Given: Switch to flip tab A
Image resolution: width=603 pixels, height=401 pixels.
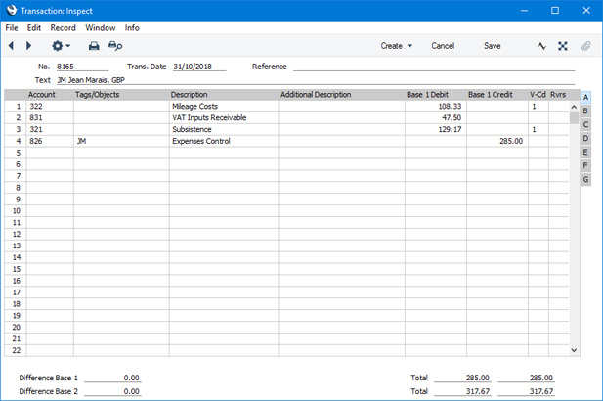Looking at the screenshot, I should [585, 98].
